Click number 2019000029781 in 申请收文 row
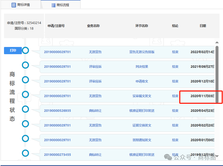Image resolution: width=223 pixels, height=166 pixels. coord(57,81)
